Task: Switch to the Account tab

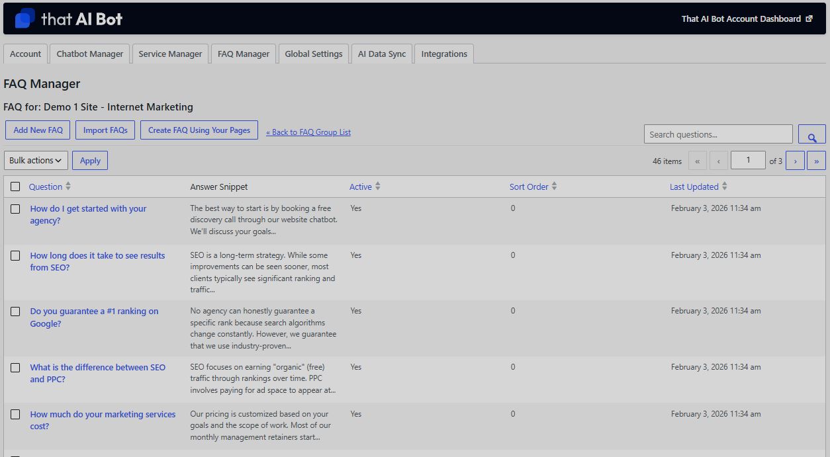Action: (x=25, y=54)
